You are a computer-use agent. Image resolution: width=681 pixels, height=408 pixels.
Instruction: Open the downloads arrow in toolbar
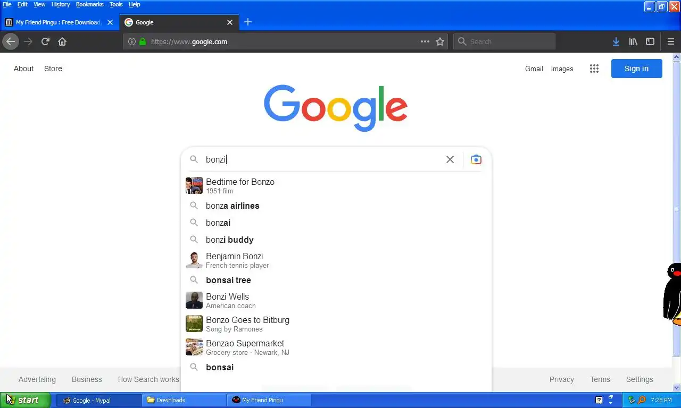tap(616, 41)
